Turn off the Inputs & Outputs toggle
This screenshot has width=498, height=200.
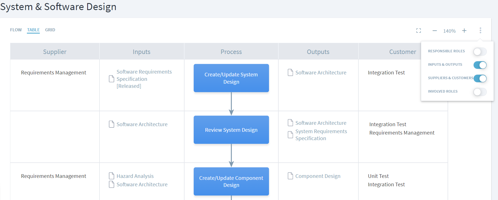tap(480, 65)
